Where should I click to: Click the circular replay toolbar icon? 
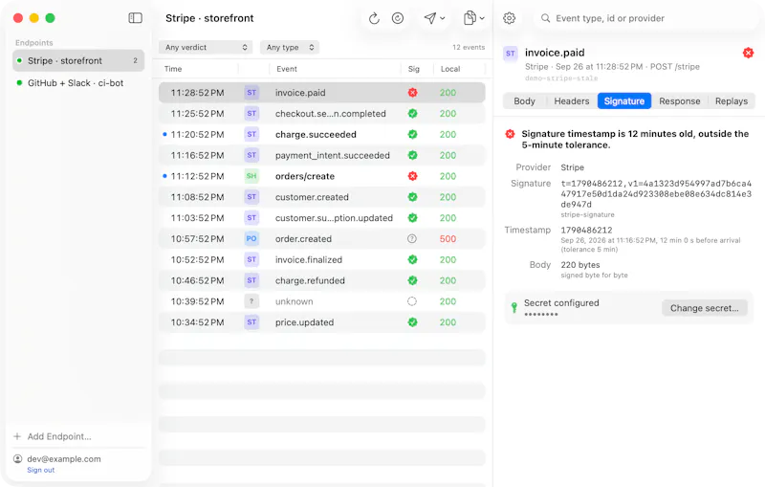coord(398,18)
